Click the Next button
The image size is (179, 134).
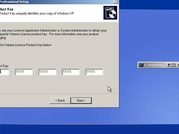[x=81, y=100]
